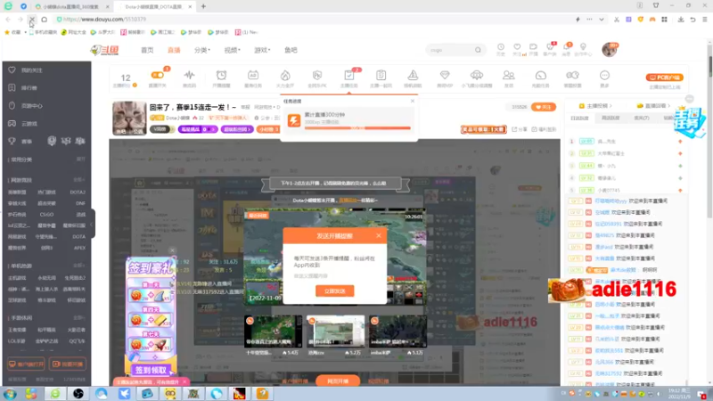This screenshot has width=713, height=401.
Task: Click the orange PC client button
Action: tap(664, 78)
